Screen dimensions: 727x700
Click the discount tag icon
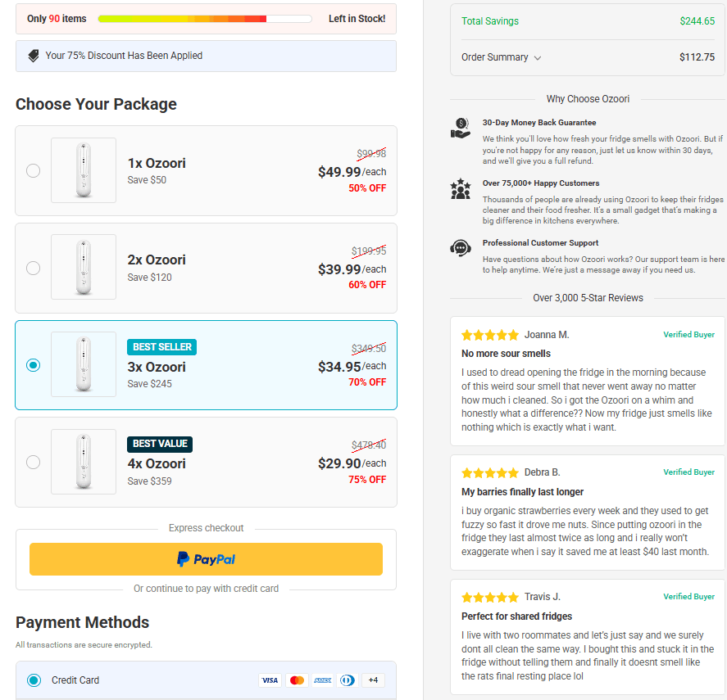[x=34, y=56]
